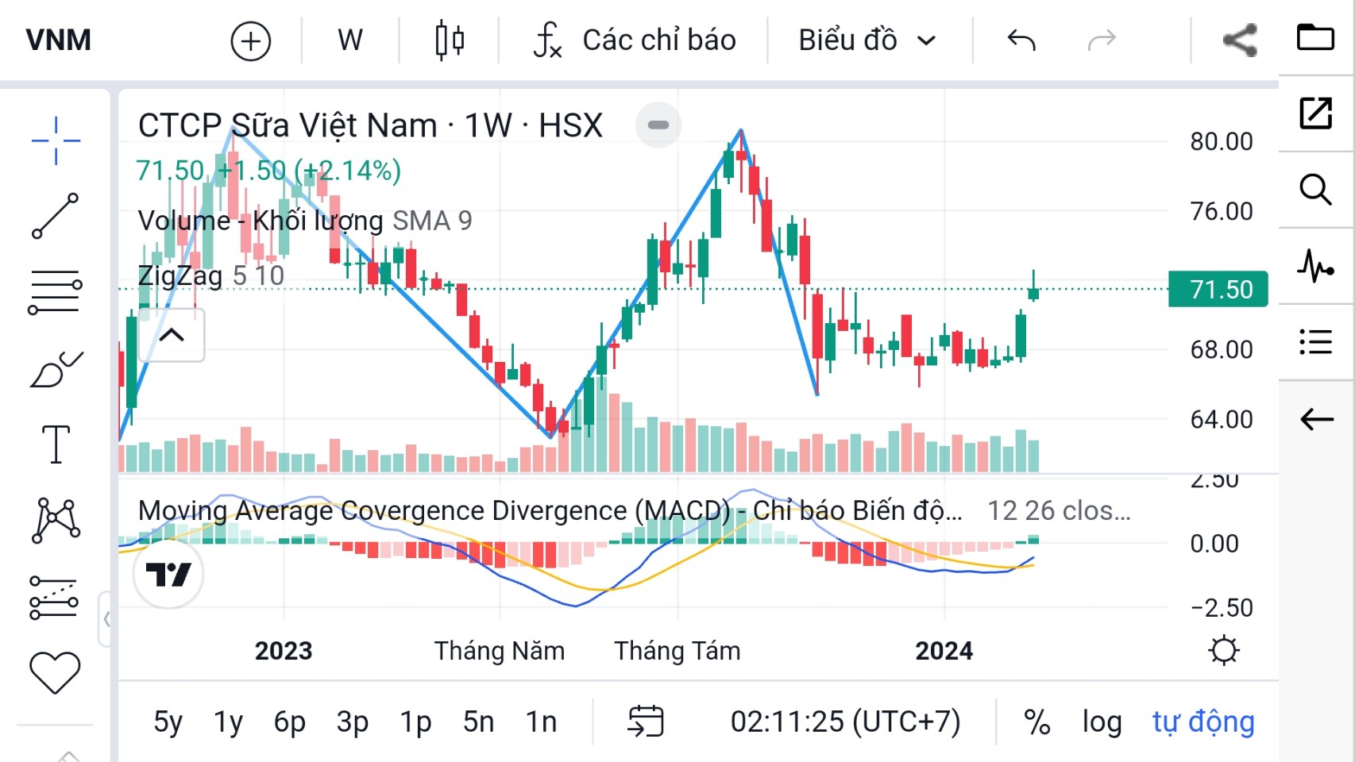1355x762 pixels.
Task: Add a symbol to compare
Action: pyautogui.click(x=251, y=40)
